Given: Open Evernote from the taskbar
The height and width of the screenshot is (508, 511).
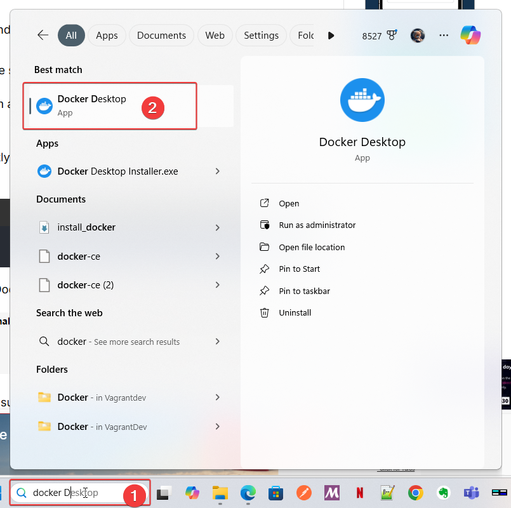Looking at the screenshot, I should 444,493.
